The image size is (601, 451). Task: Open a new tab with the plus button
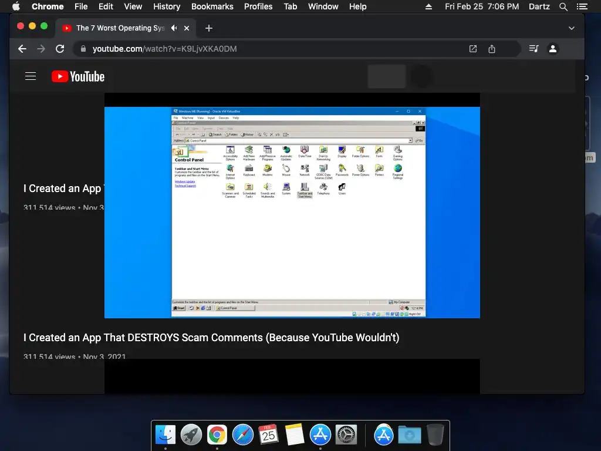pyautogui.click(x=208, y=28)
